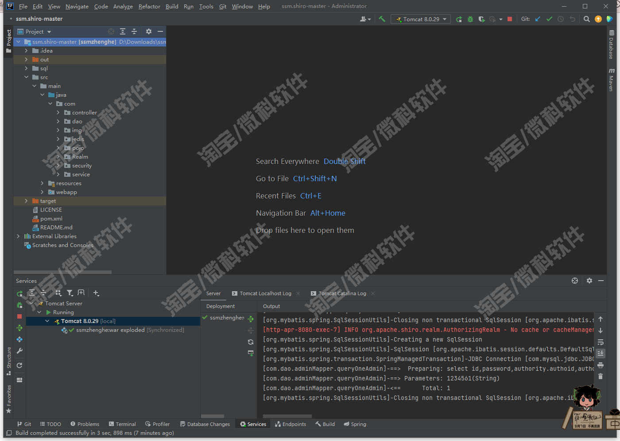620x441 pixels.
Task: Toggle scroll to end in console
Action: [x=600, y=354]
